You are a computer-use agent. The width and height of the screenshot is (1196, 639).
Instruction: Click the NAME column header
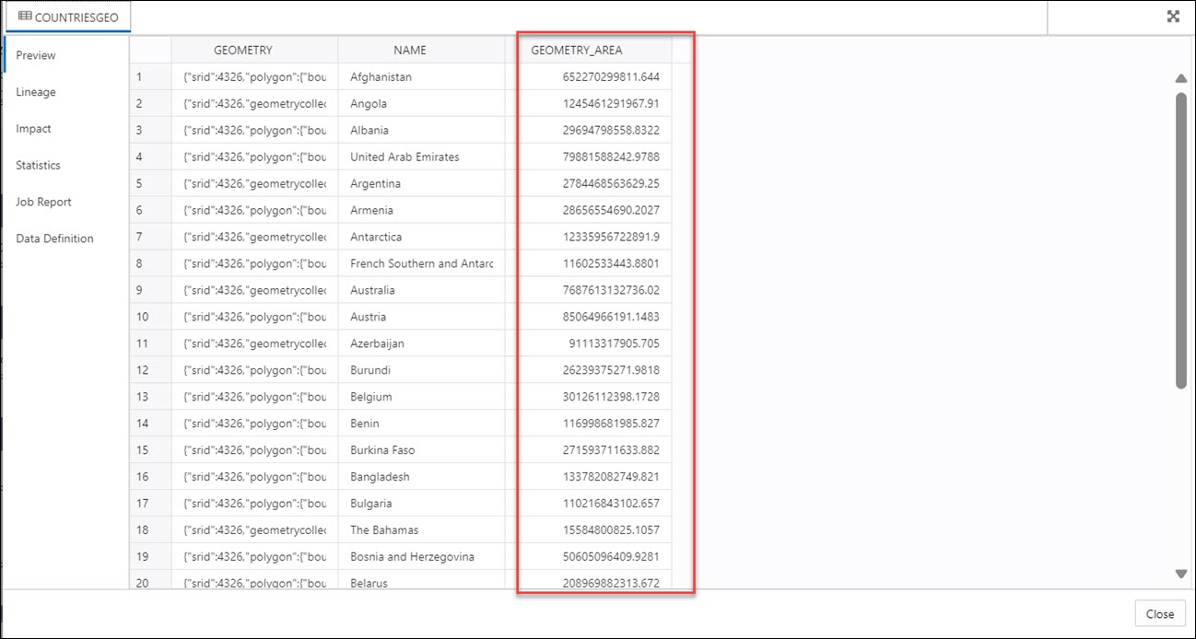pyautogui.click(x=409, y=50)
